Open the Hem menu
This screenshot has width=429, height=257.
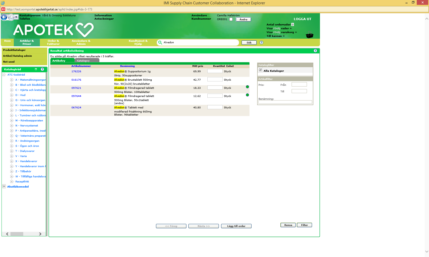coord(7,41)
